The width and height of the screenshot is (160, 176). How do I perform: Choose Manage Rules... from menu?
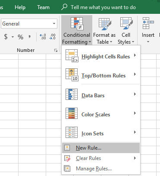pos(101,169)
